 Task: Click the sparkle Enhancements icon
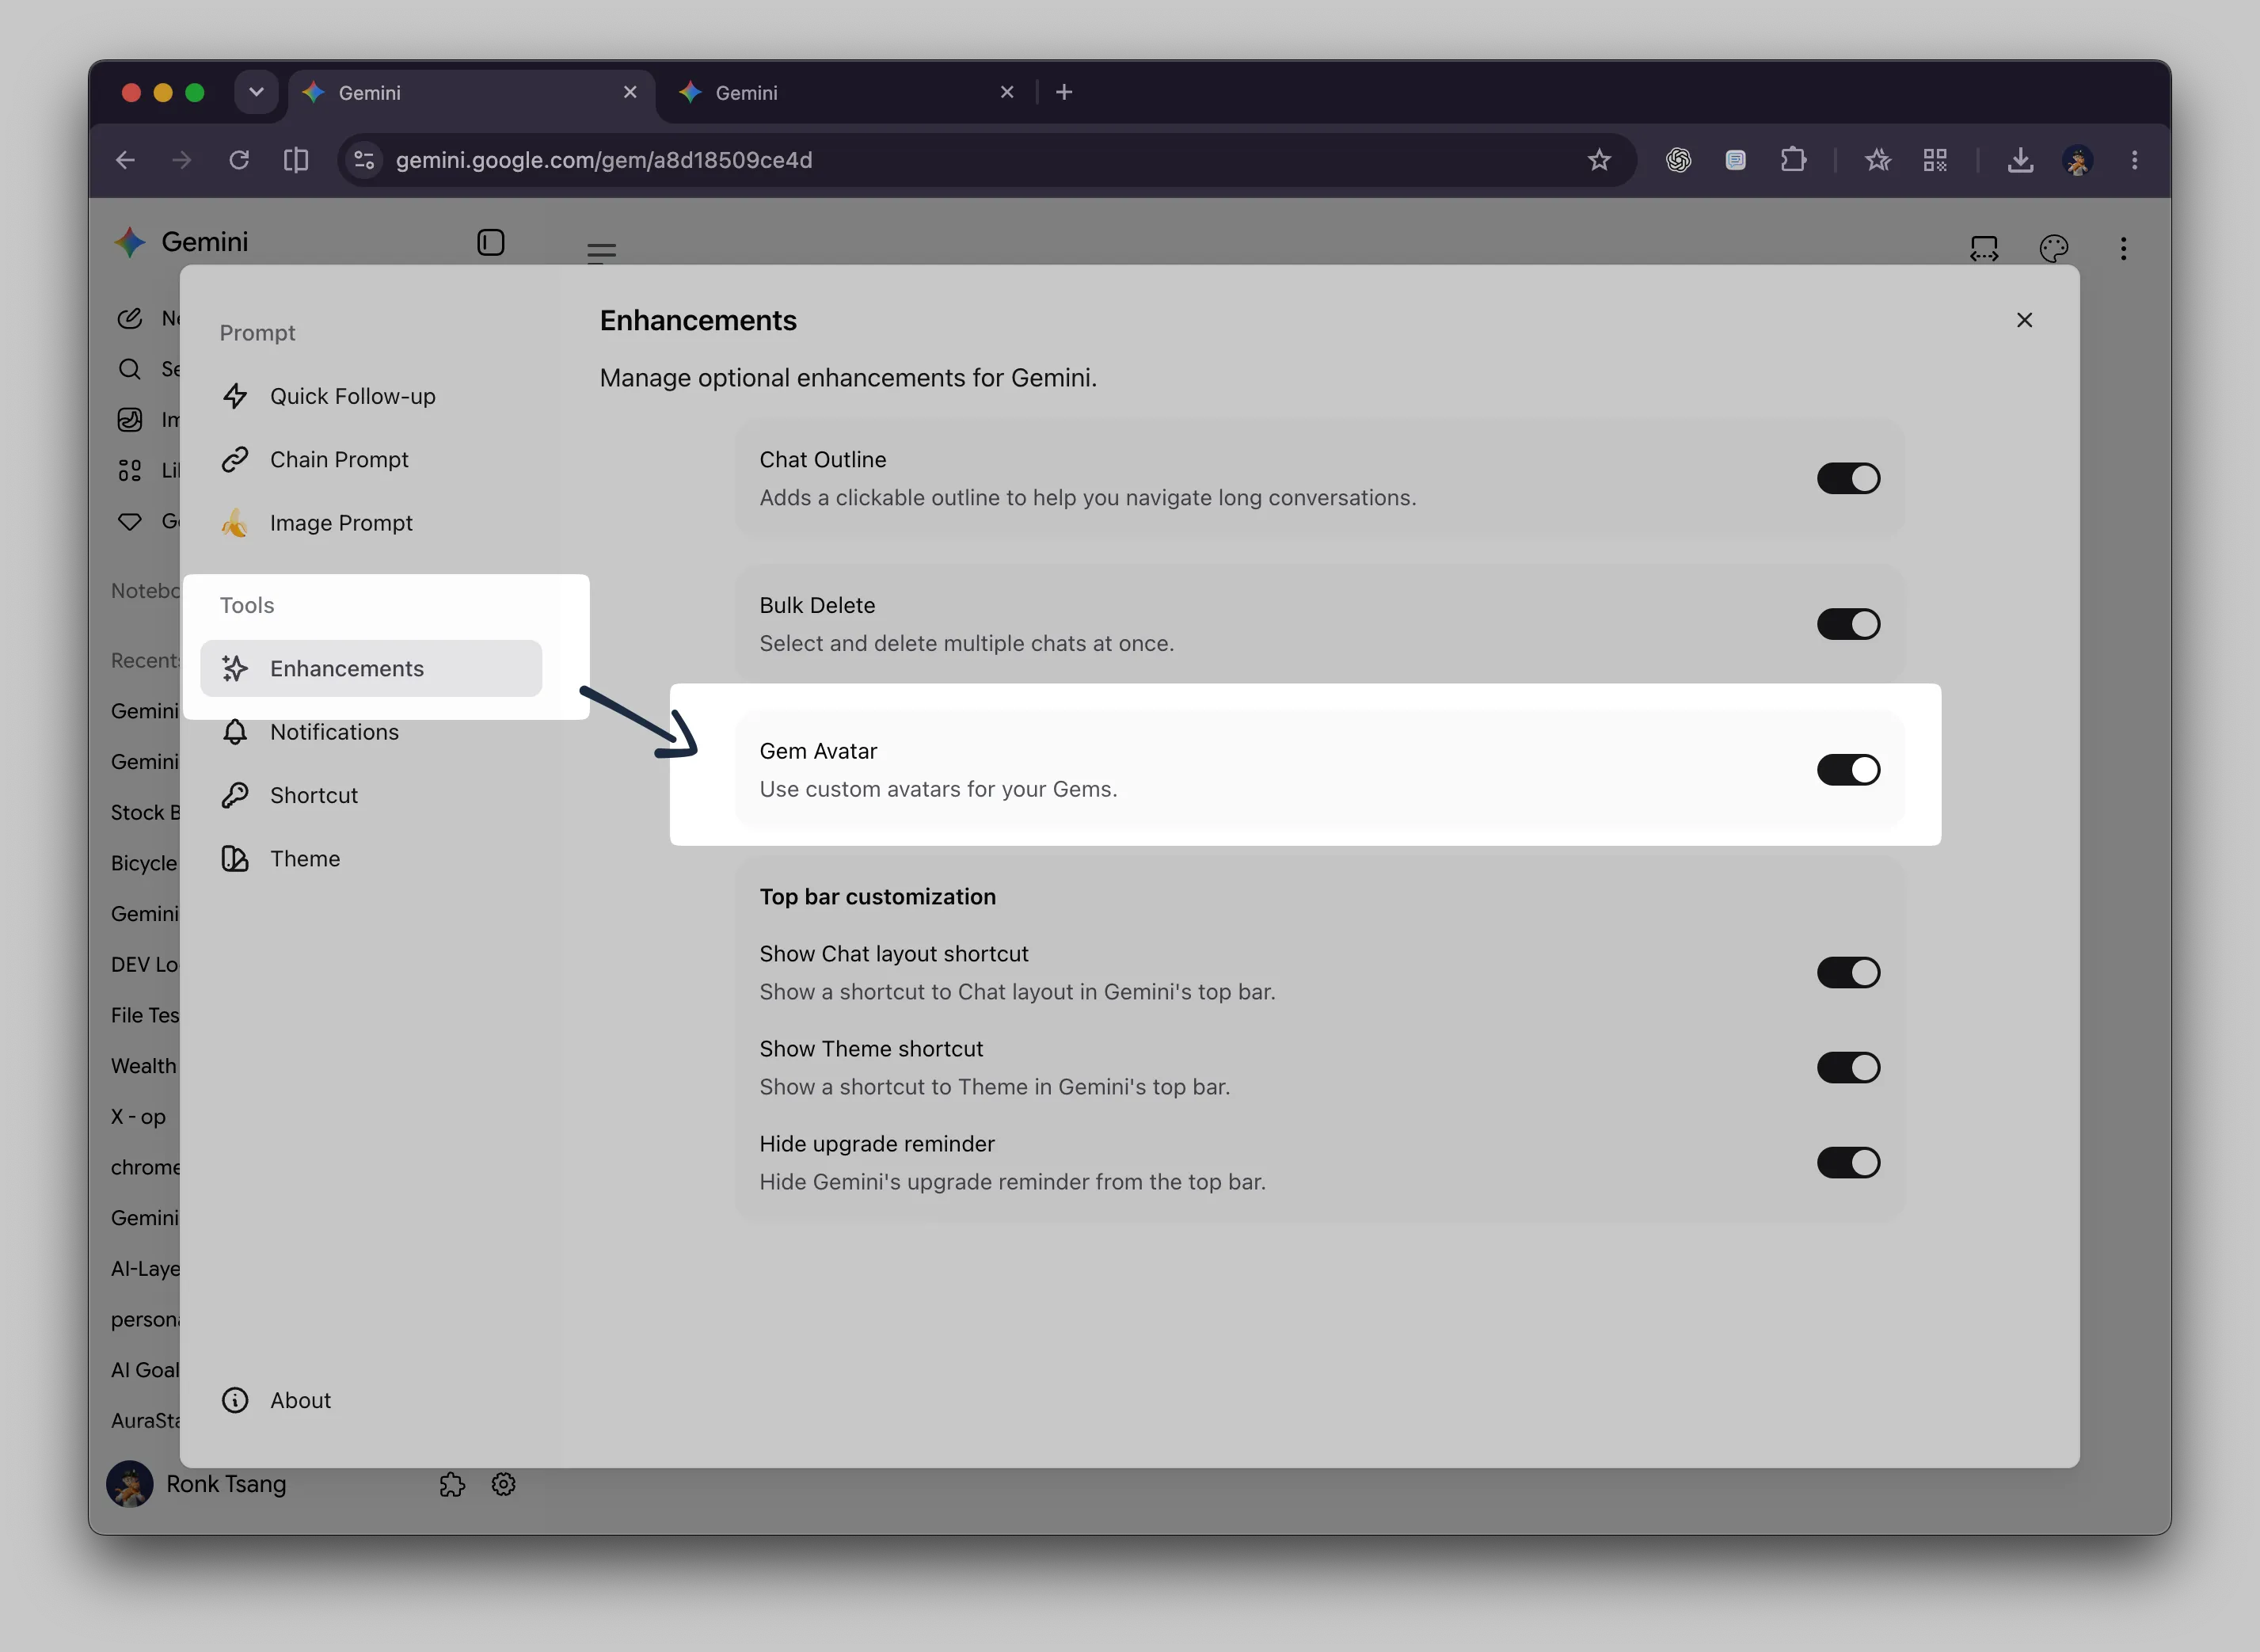point(235,668)
